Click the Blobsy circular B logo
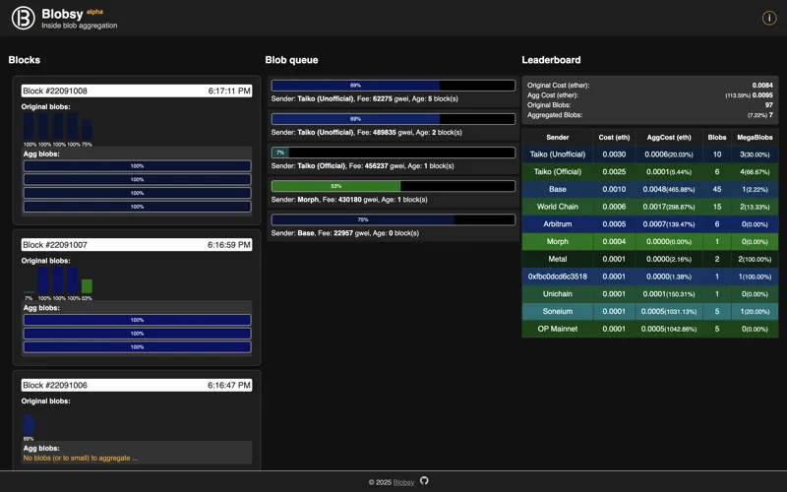The image size is (787, 492). [23, 18]
